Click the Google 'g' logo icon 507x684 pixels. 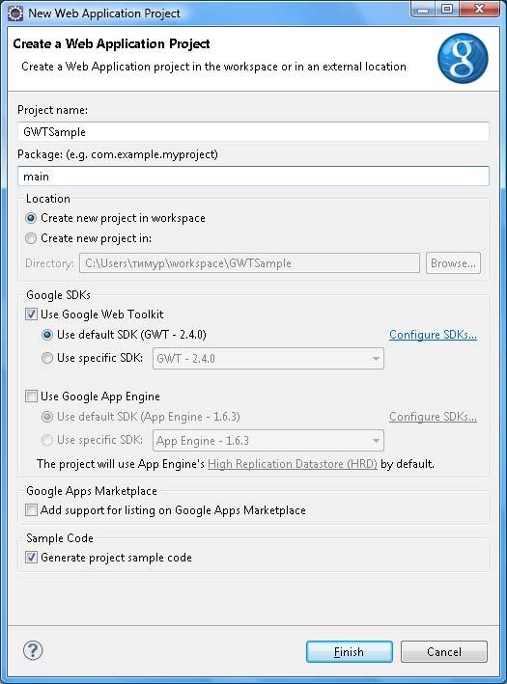pos(463,59)
